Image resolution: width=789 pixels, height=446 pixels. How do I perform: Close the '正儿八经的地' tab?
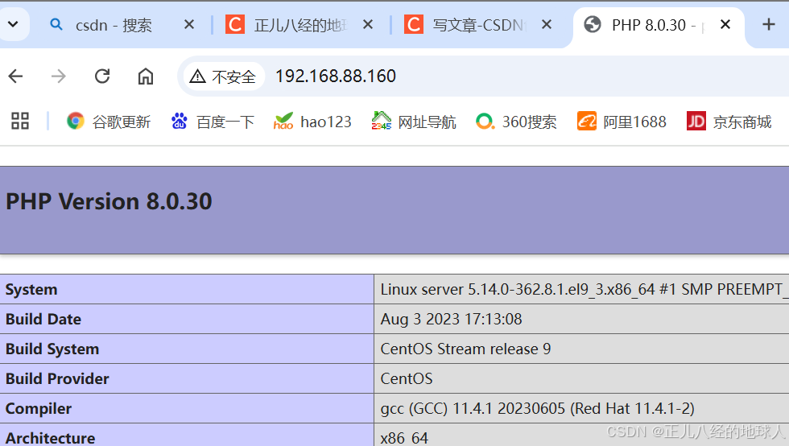click(368, 24)
